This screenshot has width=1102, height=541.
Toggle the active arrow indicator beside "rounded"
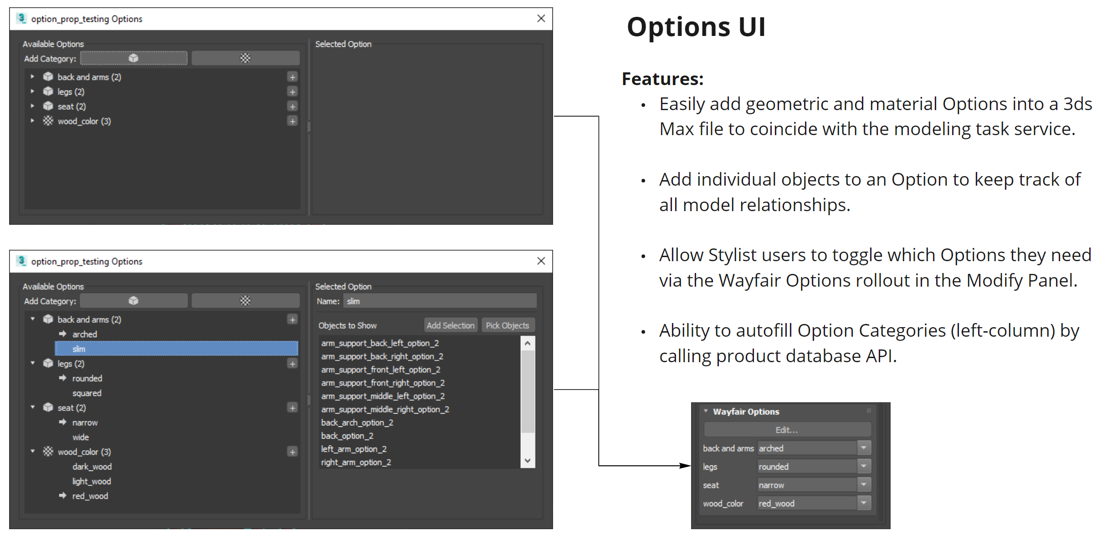click(x=62, y=378)
